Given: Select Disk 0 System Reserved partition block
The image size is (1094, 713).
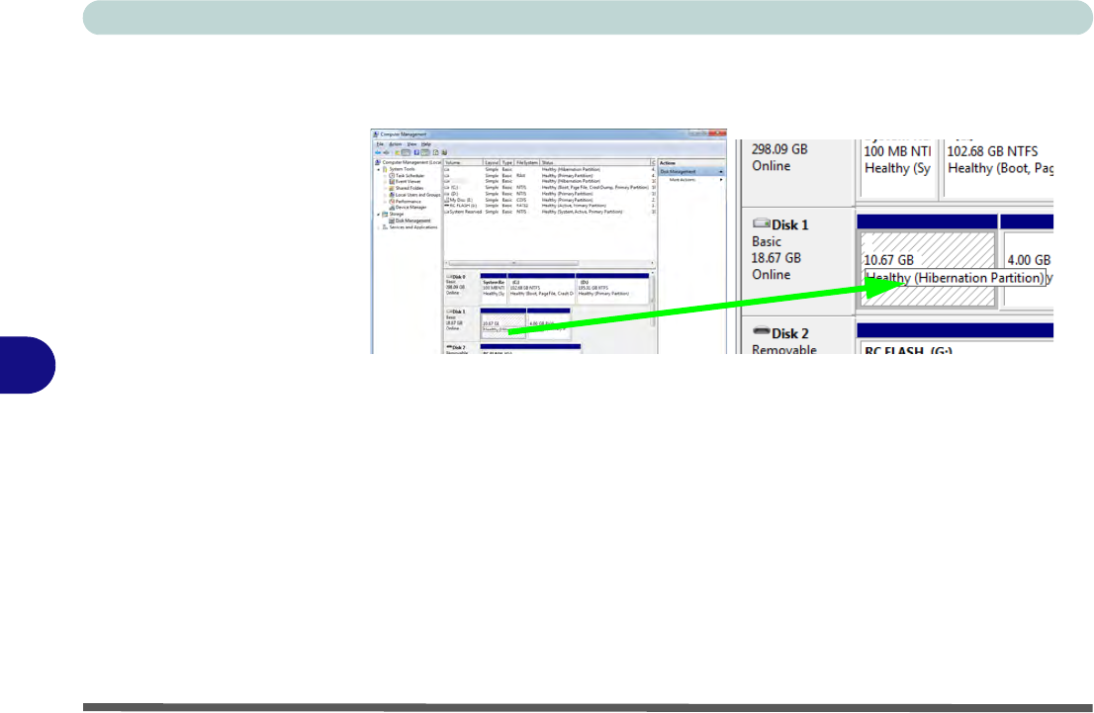Looking at the screenshot, I should (494, 287).
